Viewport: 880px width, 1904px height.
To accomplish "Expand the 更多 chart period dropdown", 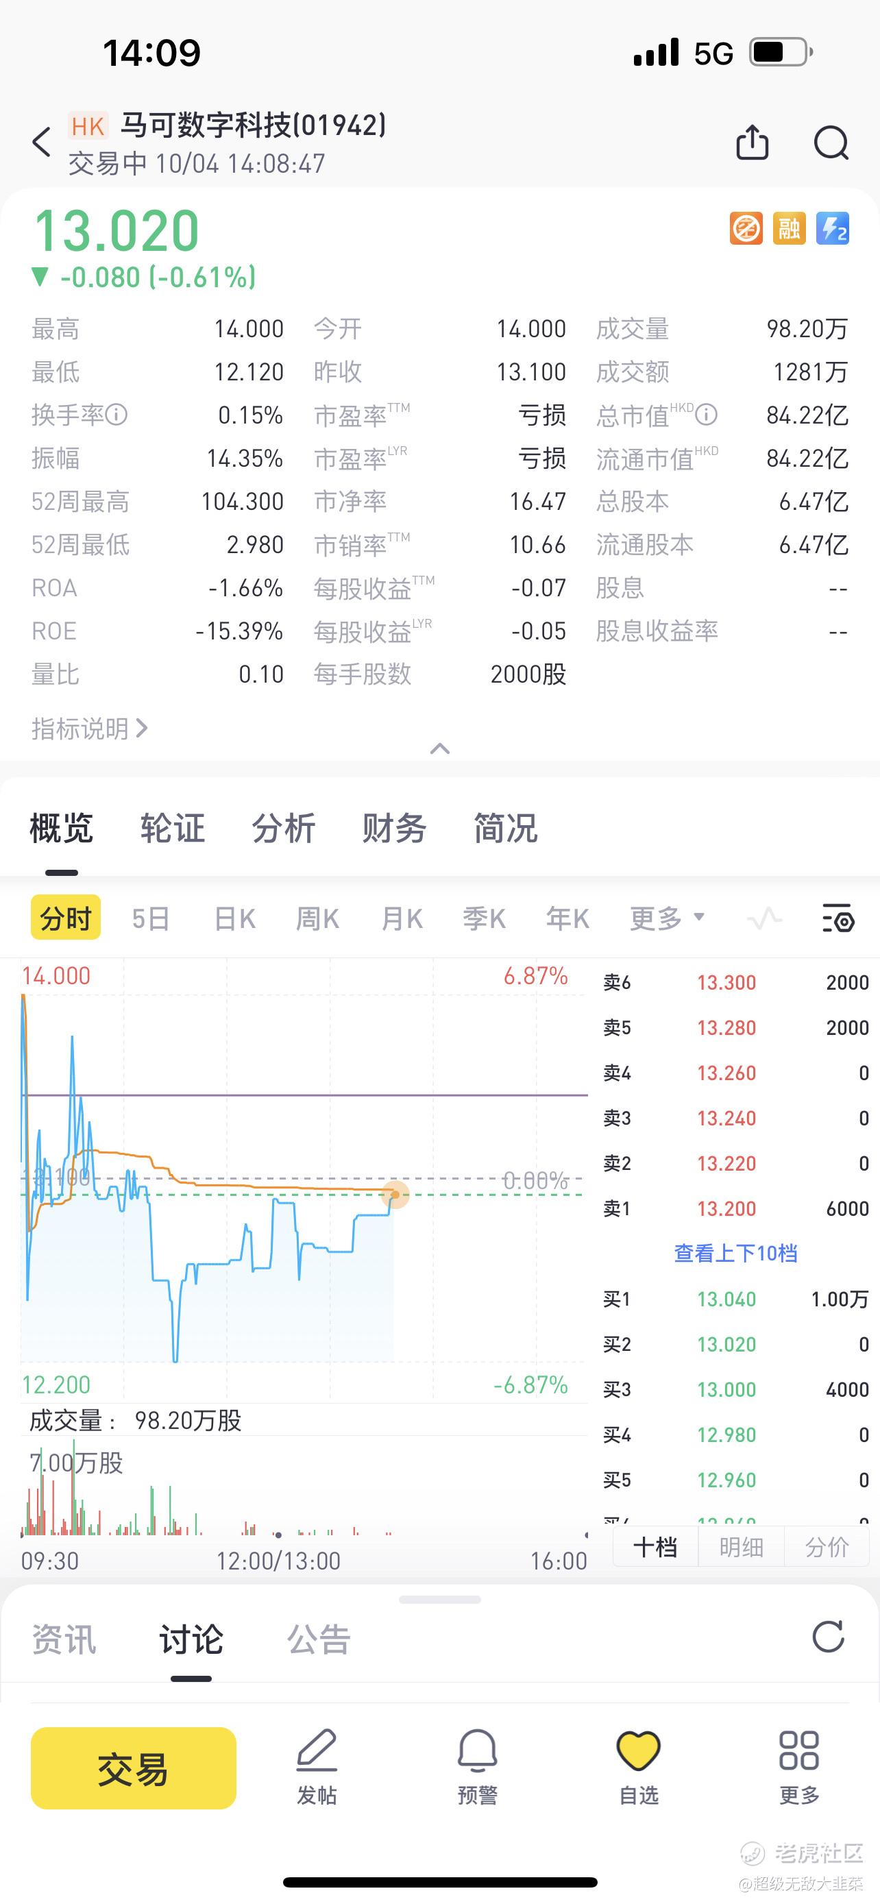I will (x=666, y=918).
